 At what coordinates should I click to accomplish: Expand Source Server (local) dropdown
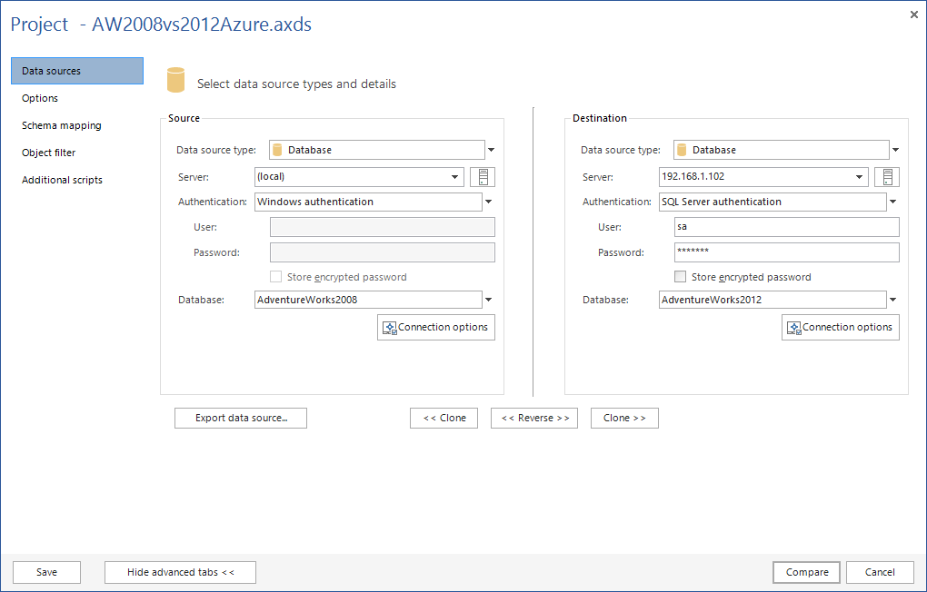454,177
